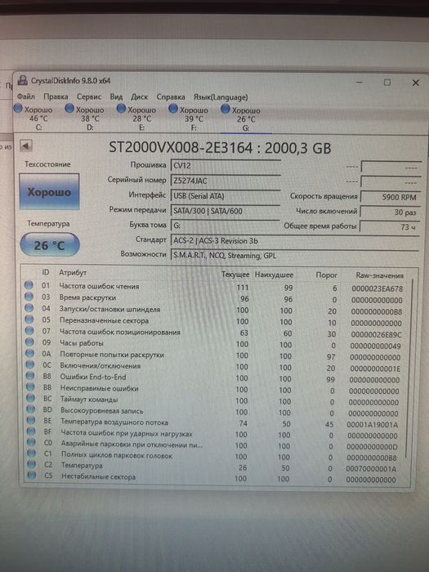The height and width of the screenshot is (572, 429).
Task: Click the rotation speed value 5900 RPM
Action: (x=390, y=197)
